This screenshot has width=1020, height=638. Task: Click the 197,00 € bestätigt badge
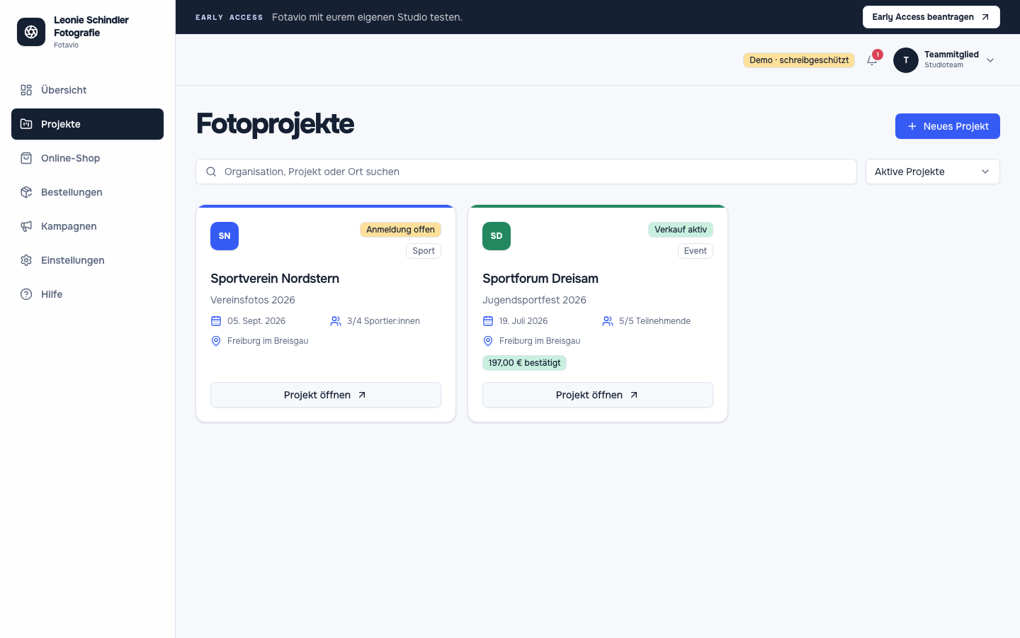click(x=524, y=363)
